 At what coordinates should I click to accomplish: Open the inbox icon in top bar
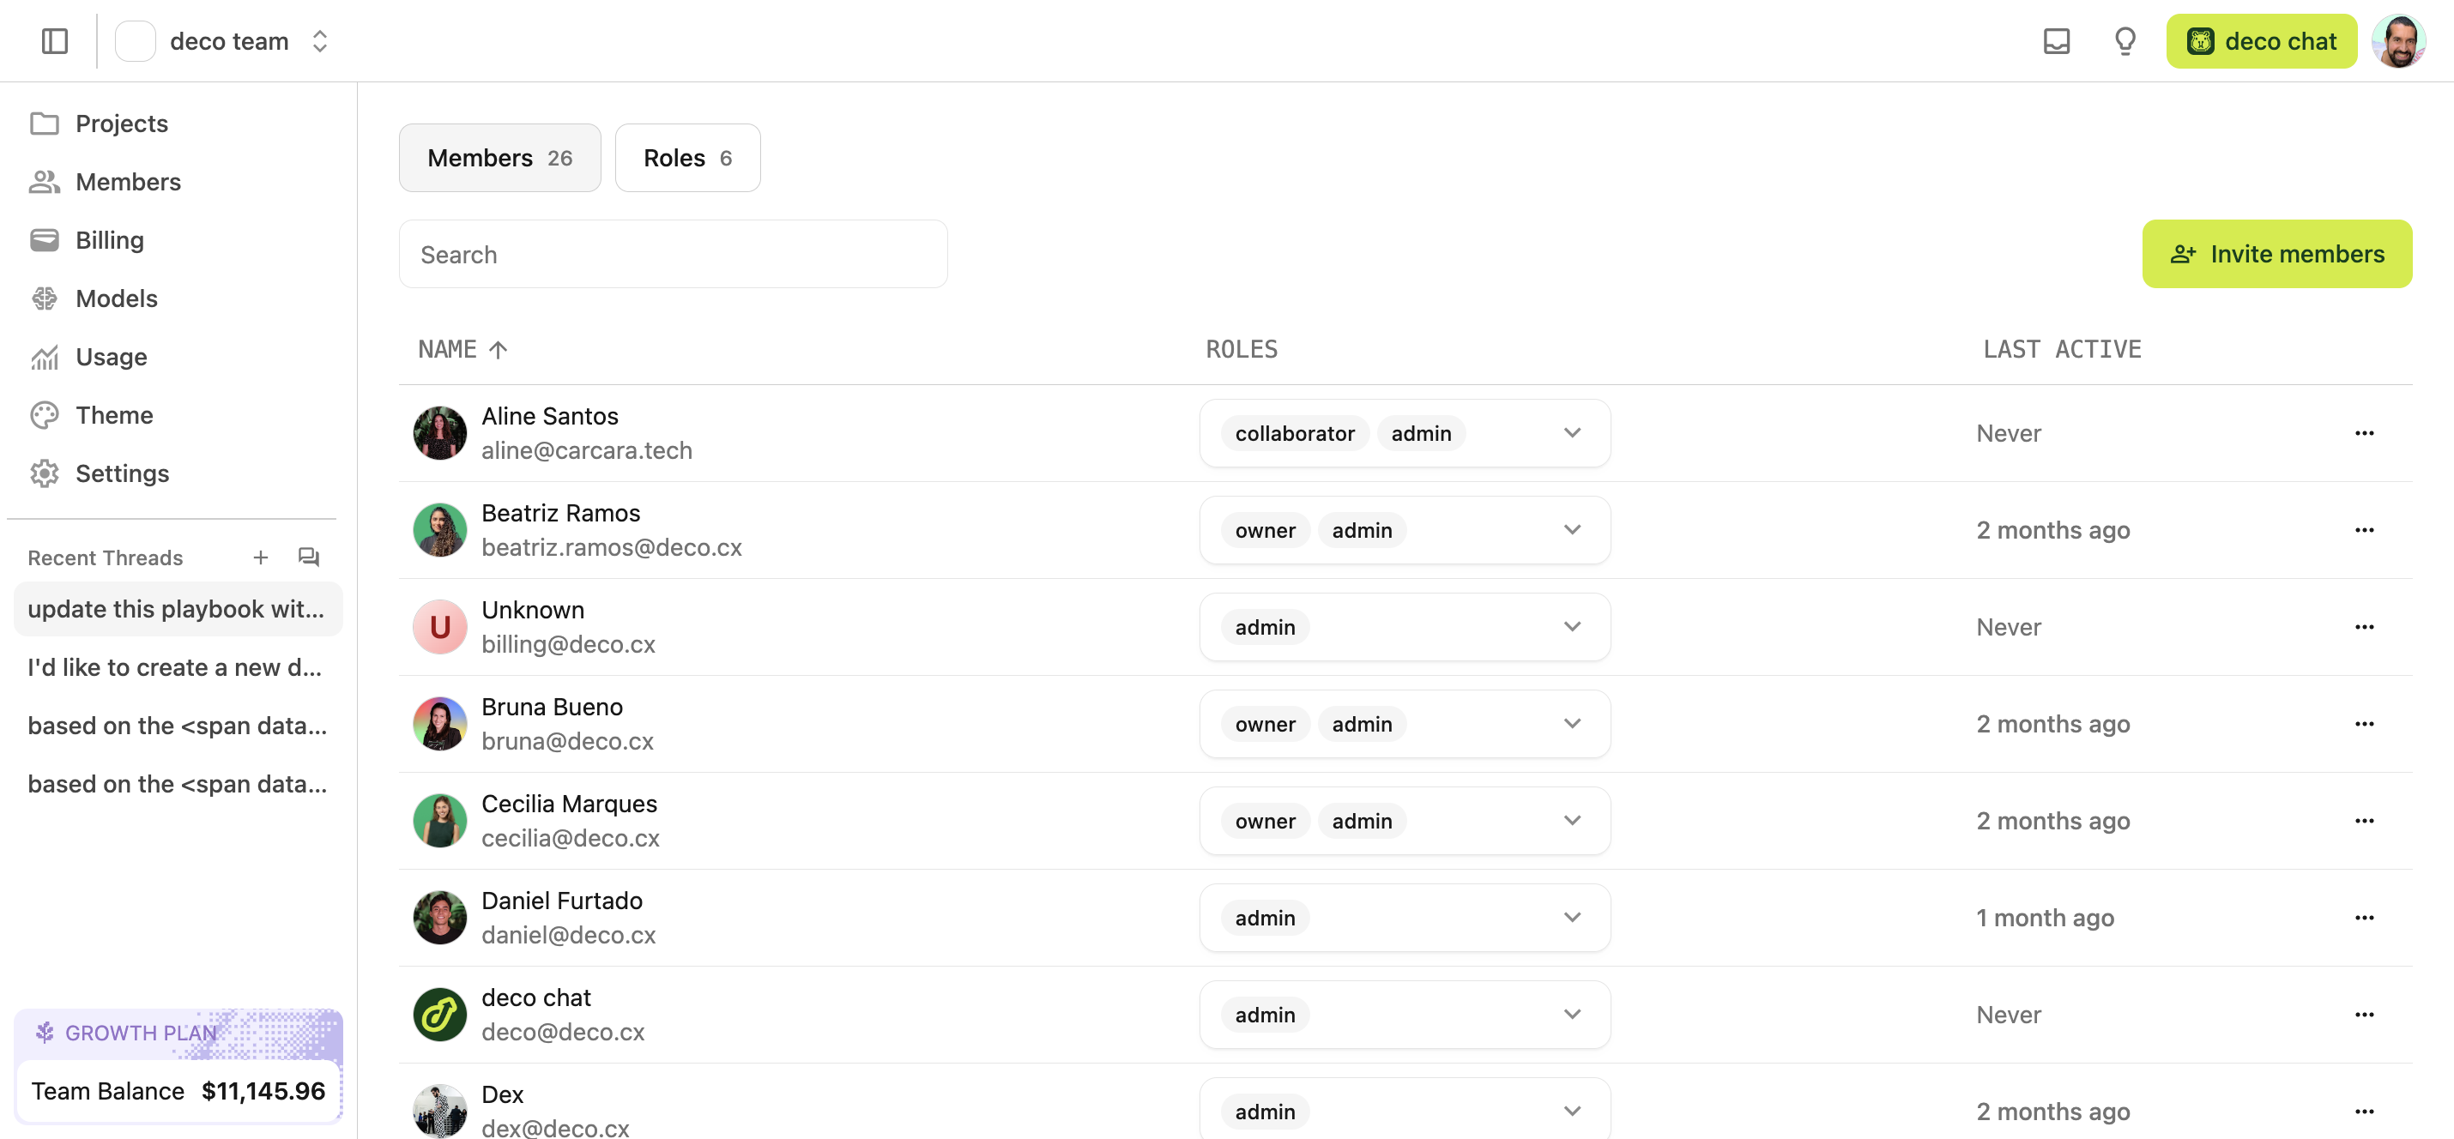click(x=2057, y=41)
